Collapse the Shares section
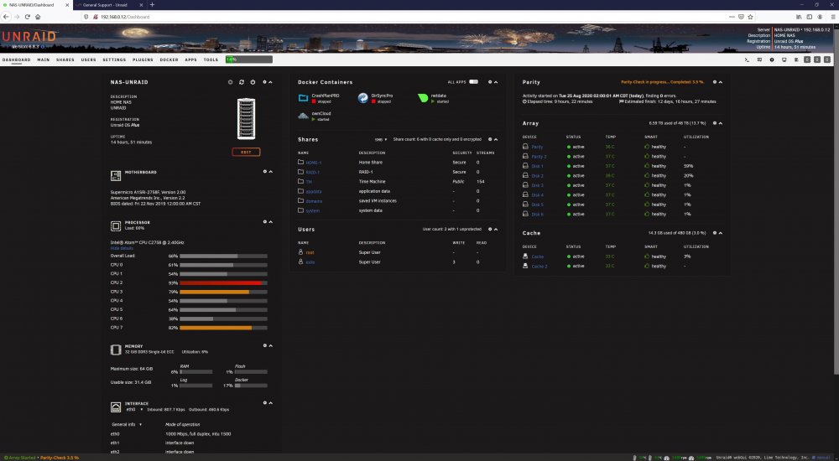This screenshot has width=839, height=461. coord(496,139)
